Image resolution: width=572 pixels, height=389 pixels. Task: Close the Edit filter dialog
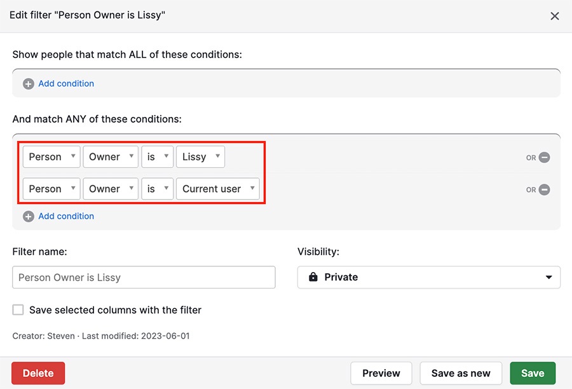coord(554,16)
